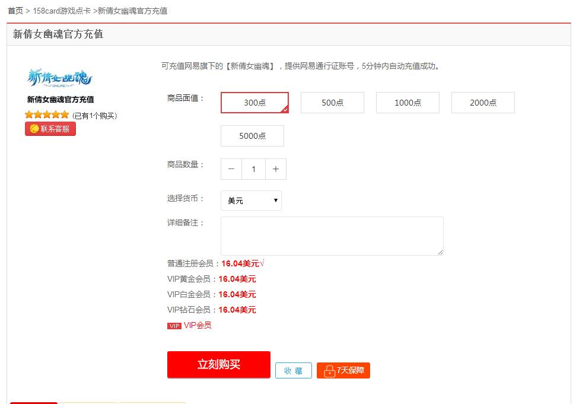573x404 pixels.
Task: Select the 300点 face value option
Action: point(254,103)
